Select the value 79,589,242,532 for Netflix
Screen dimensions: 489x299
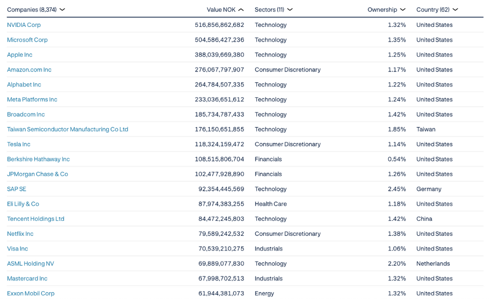coord(221,234)
